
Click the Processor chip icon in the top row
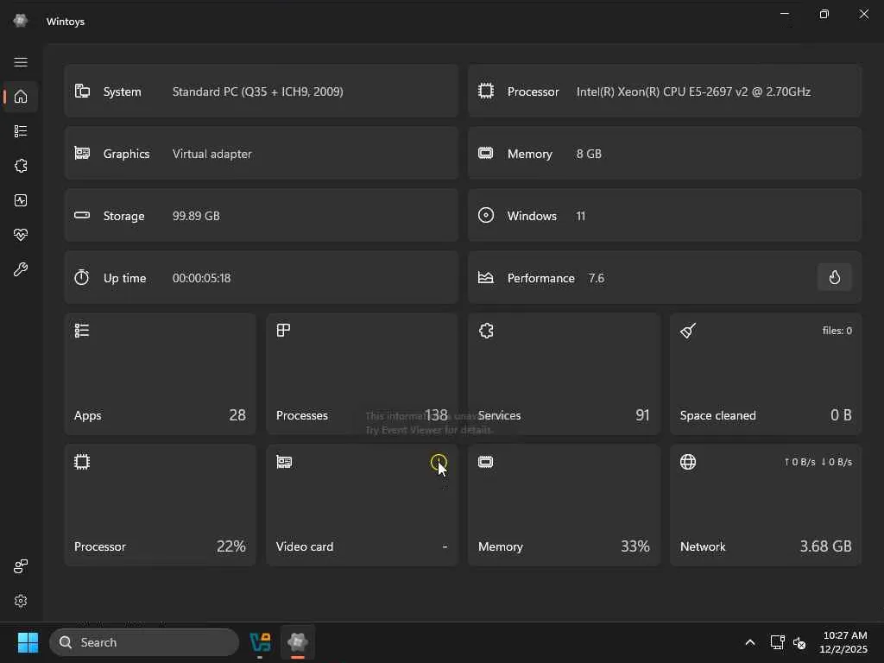click(486, 91)
